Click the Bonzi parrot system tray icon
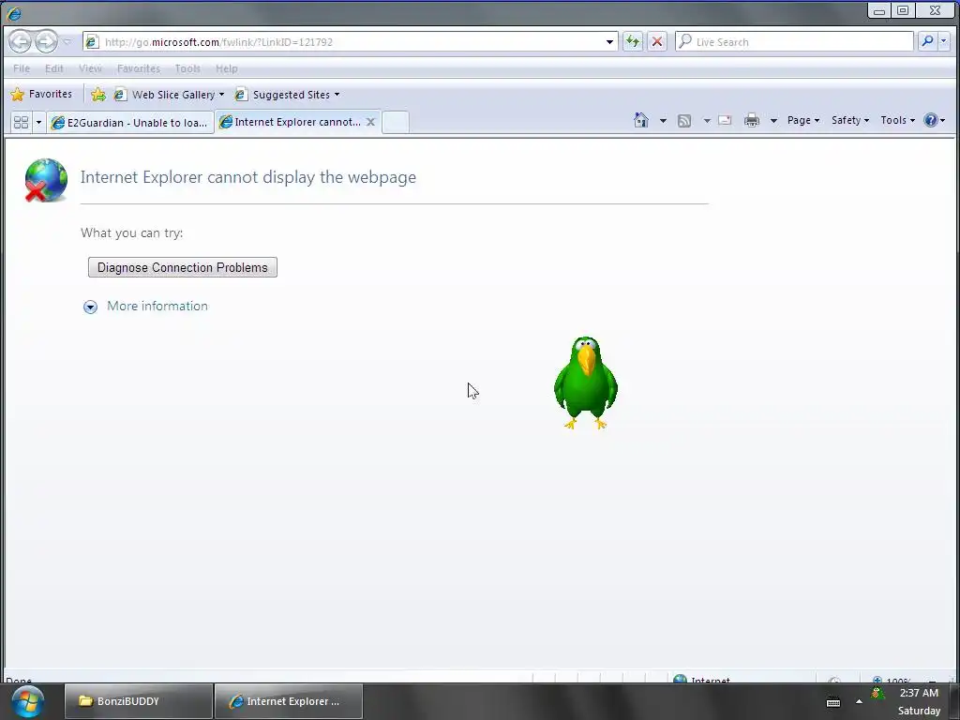Screen dimensions: 960x720 pyautogui.click(x=877, y=694)
